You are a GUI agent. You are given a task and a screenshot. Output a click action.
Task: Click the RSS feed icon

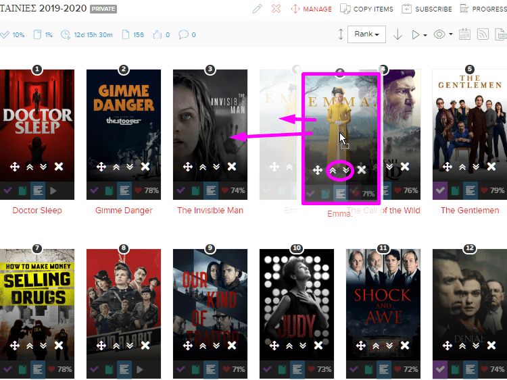click(x=483, y=34)
